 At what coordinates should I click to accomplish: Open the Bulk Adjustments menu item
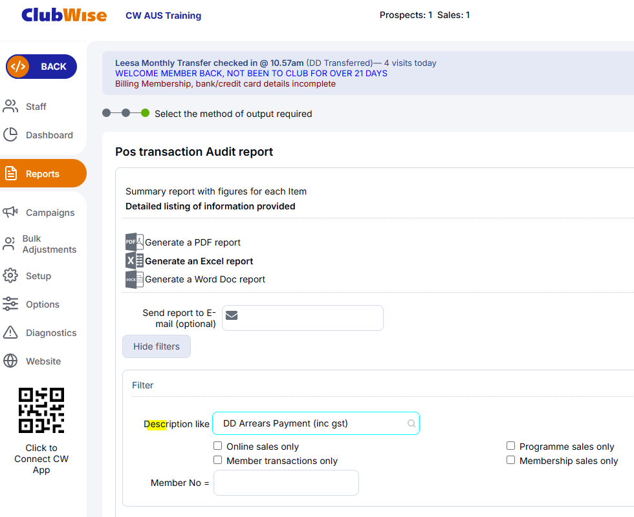49,244
